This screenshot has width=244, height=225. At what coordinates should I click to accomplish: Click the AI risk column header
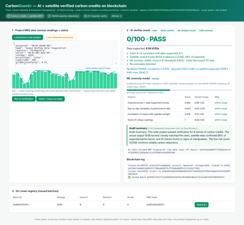coord(130,198)
